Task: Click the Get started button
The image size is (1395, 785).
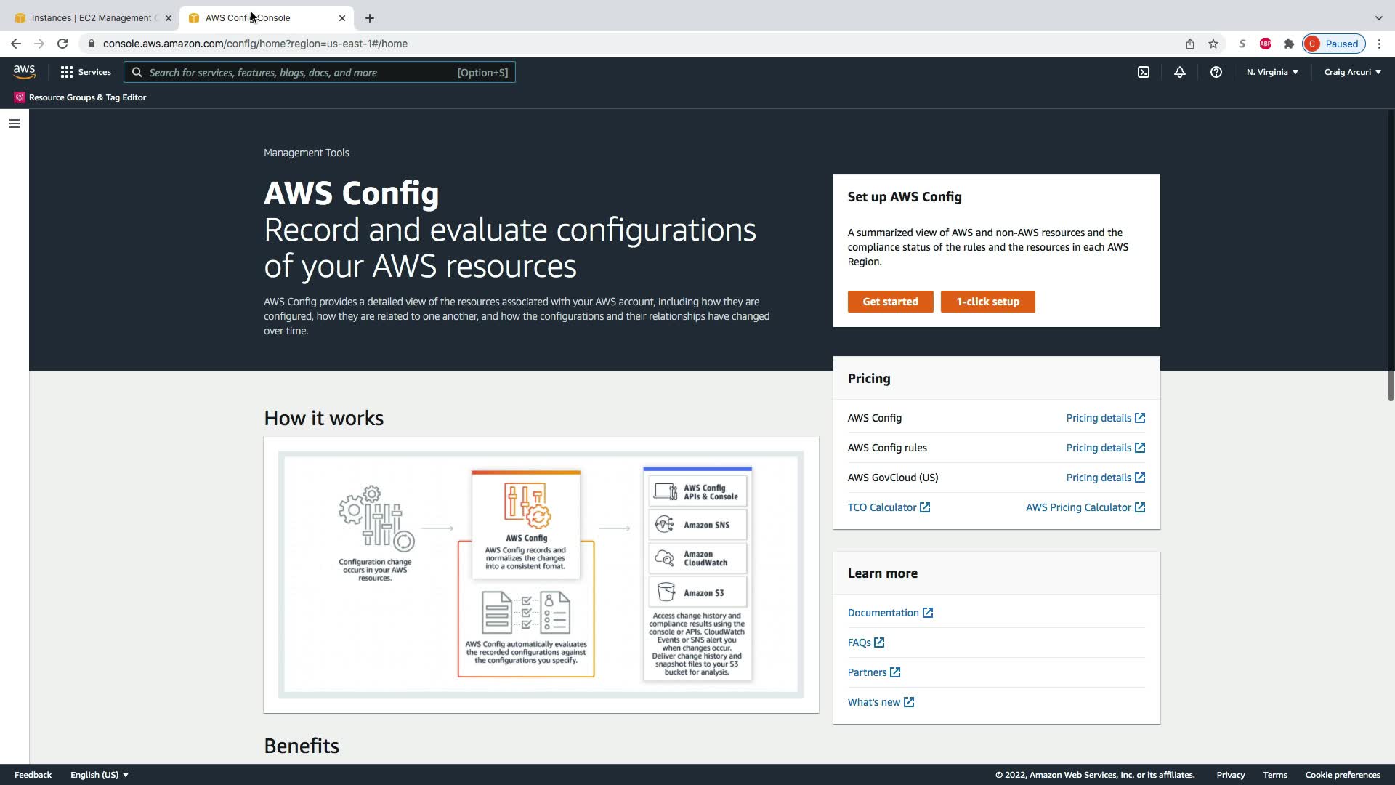Action: tap(890, 302)
